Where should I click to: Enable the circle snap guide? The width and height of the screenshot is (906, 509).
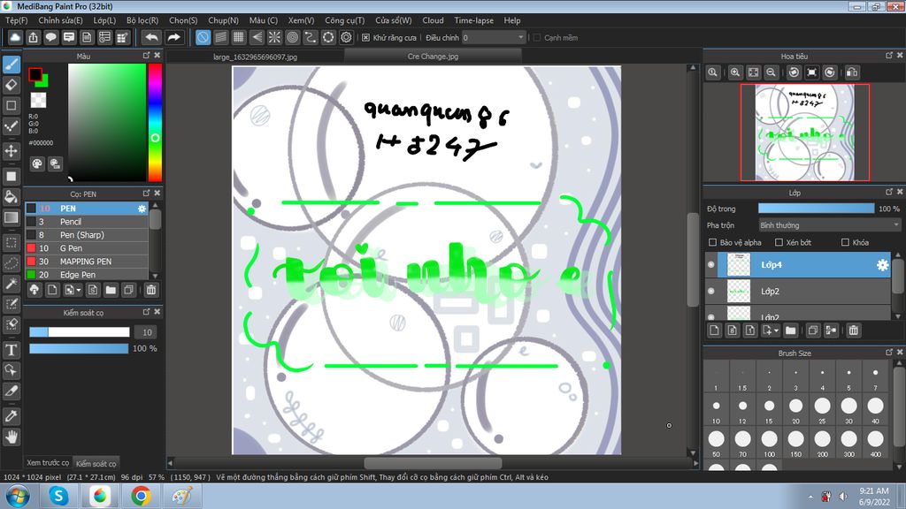(x=292, y=37)
